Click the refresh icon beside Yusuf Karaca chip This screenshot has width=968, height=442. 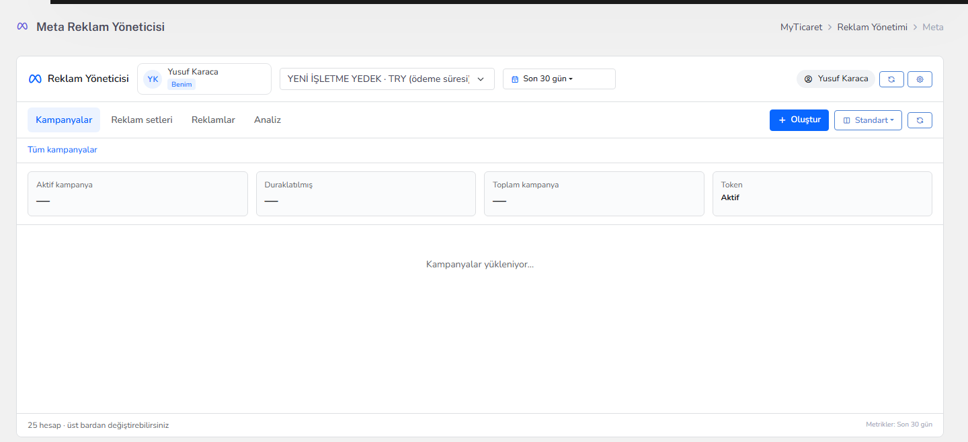coord(891,79)
